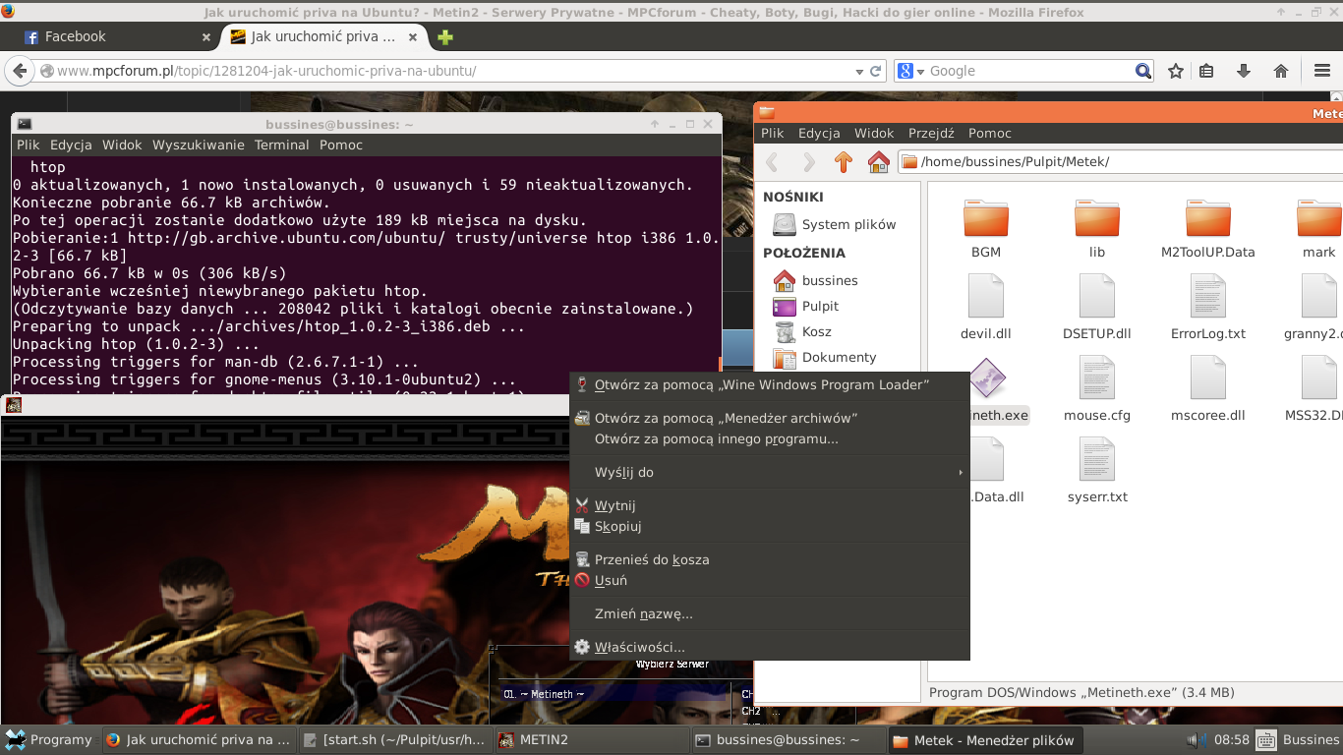Open URL history dropdown arrow
Screen dimensions: 1343x755
pyautogui.click(x=857, y=71)
